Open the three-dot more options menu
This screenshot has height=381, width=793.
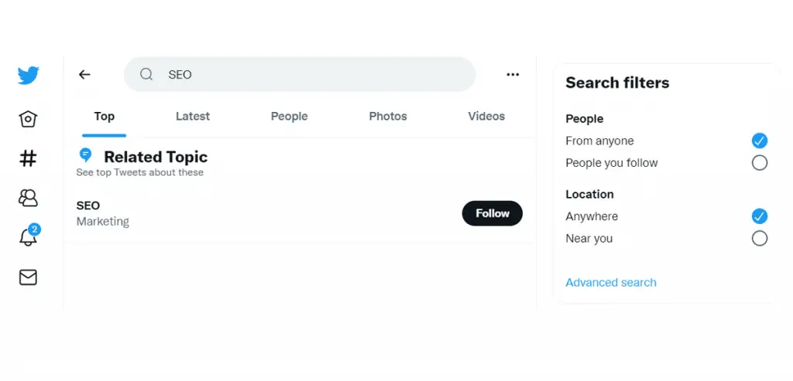click(513, 75)
